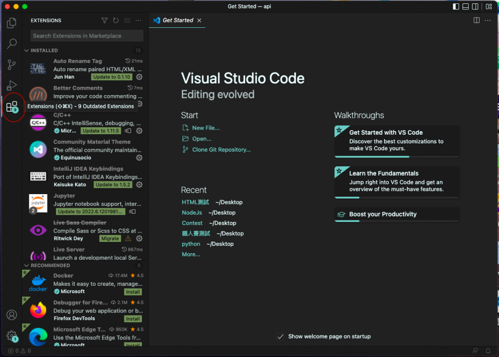Screen dimensions: 499x357
Task: Update C/C++ to 1.11.5
Action: [100, 131]
